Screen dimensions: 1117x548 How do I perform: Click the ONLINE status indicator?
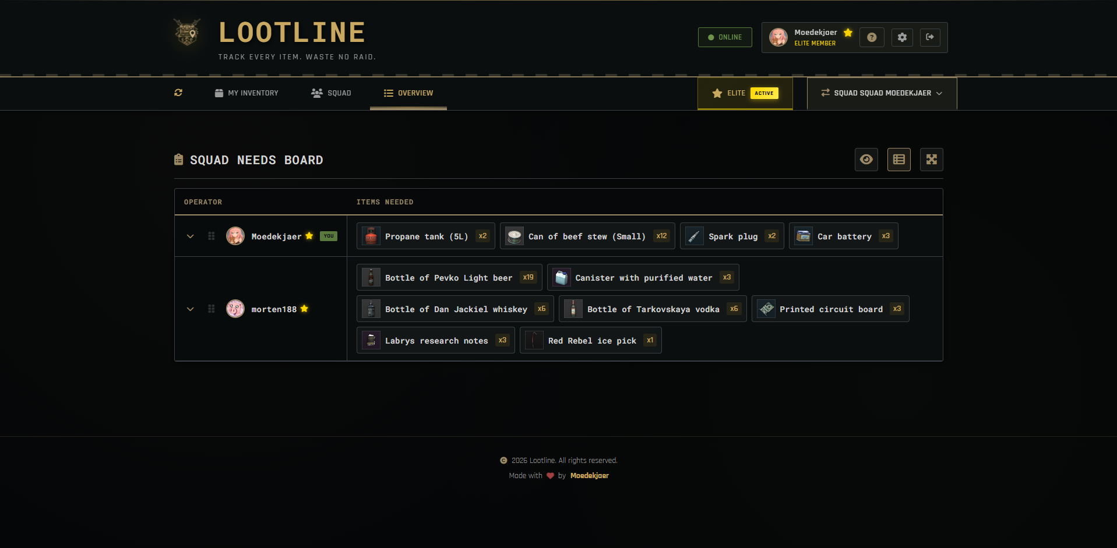(x=724, y=37)
